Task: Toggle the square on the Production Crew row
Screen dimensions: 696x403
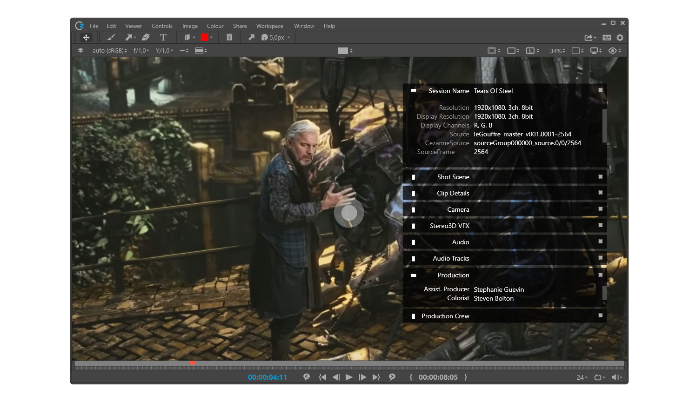Action: [x=600, y=316]
